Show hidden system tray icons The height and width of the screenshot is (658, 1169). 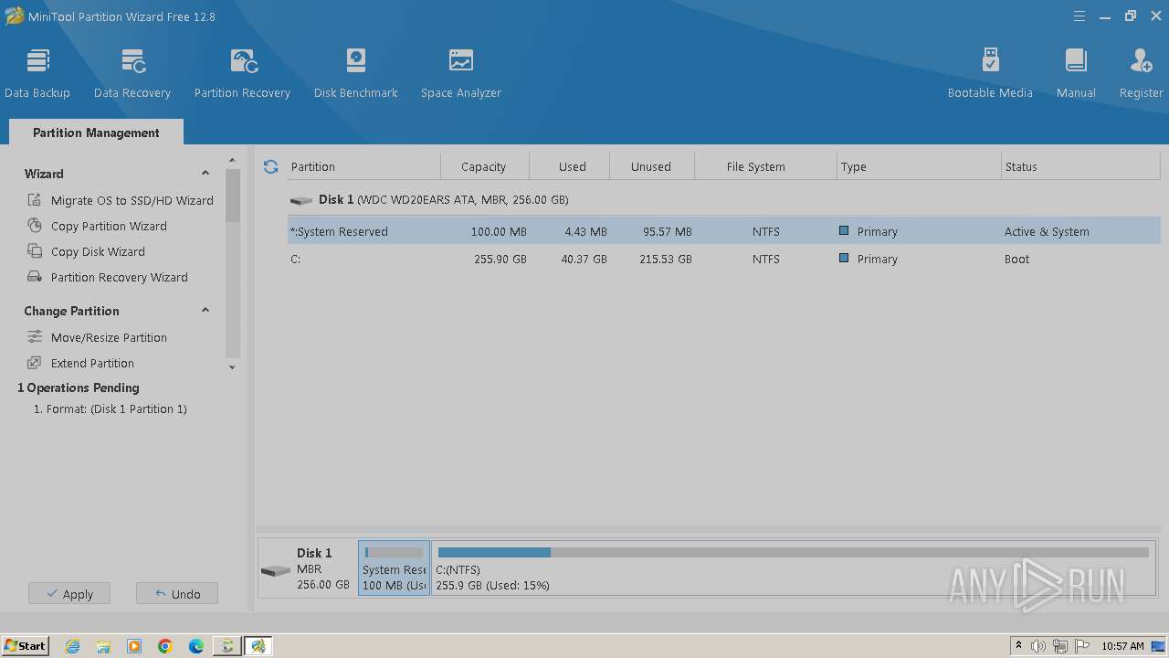coord(1018,646)
